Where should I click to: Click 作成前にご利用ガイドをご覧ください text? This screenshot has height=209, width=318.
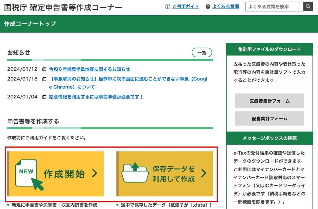coord(47,138)
